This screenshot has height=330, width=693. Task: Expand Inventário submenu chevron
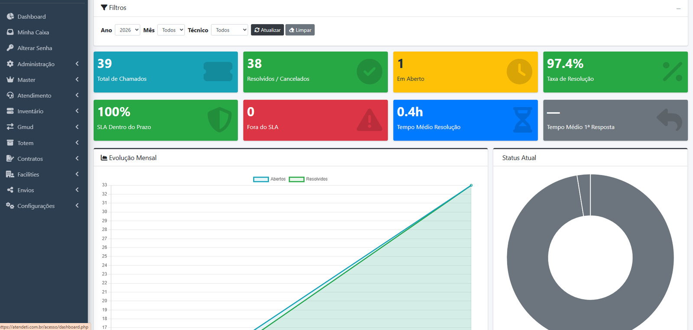coord(77,111)
